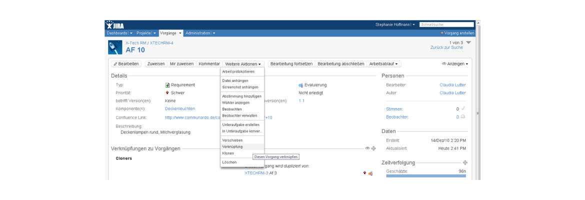Select In Unteraufgabe konvertieren menu entry

click(x=242, y=131)
